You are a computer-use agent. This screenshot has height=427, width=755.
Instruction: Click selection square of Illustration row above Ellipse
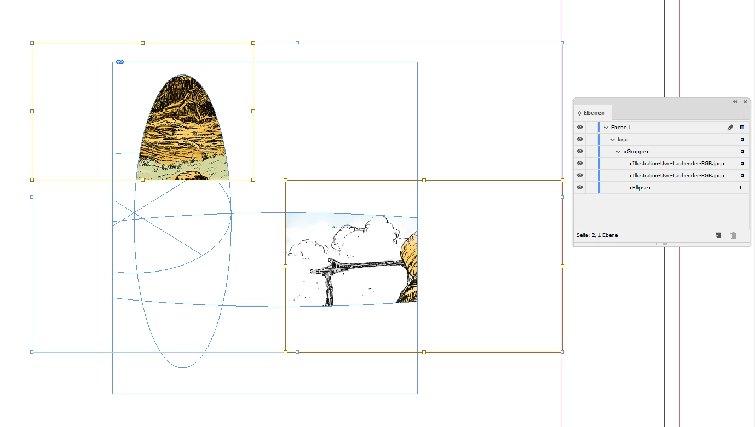click(x=742, y=176)
